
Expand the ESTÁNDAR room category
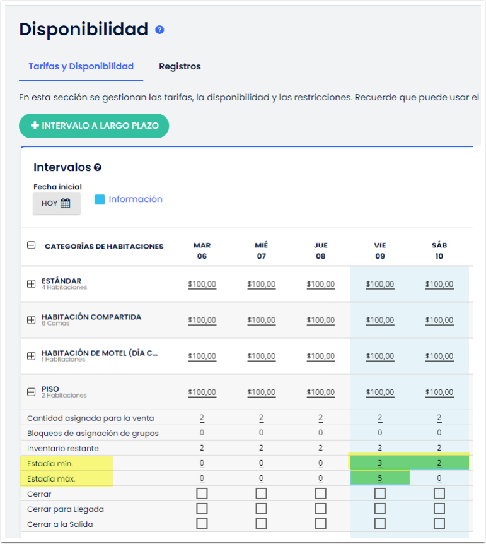(x=31, y=283)
